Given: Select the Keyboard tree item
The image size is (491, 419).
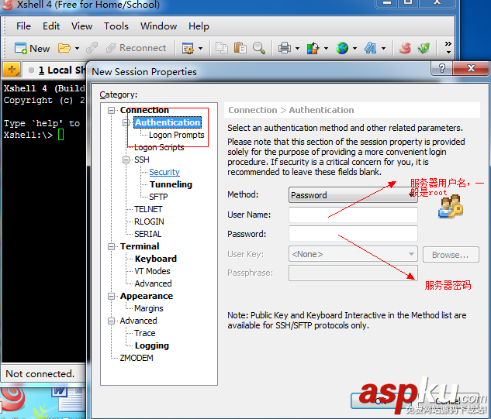Looking at the screenshot, I should (156, 259).
